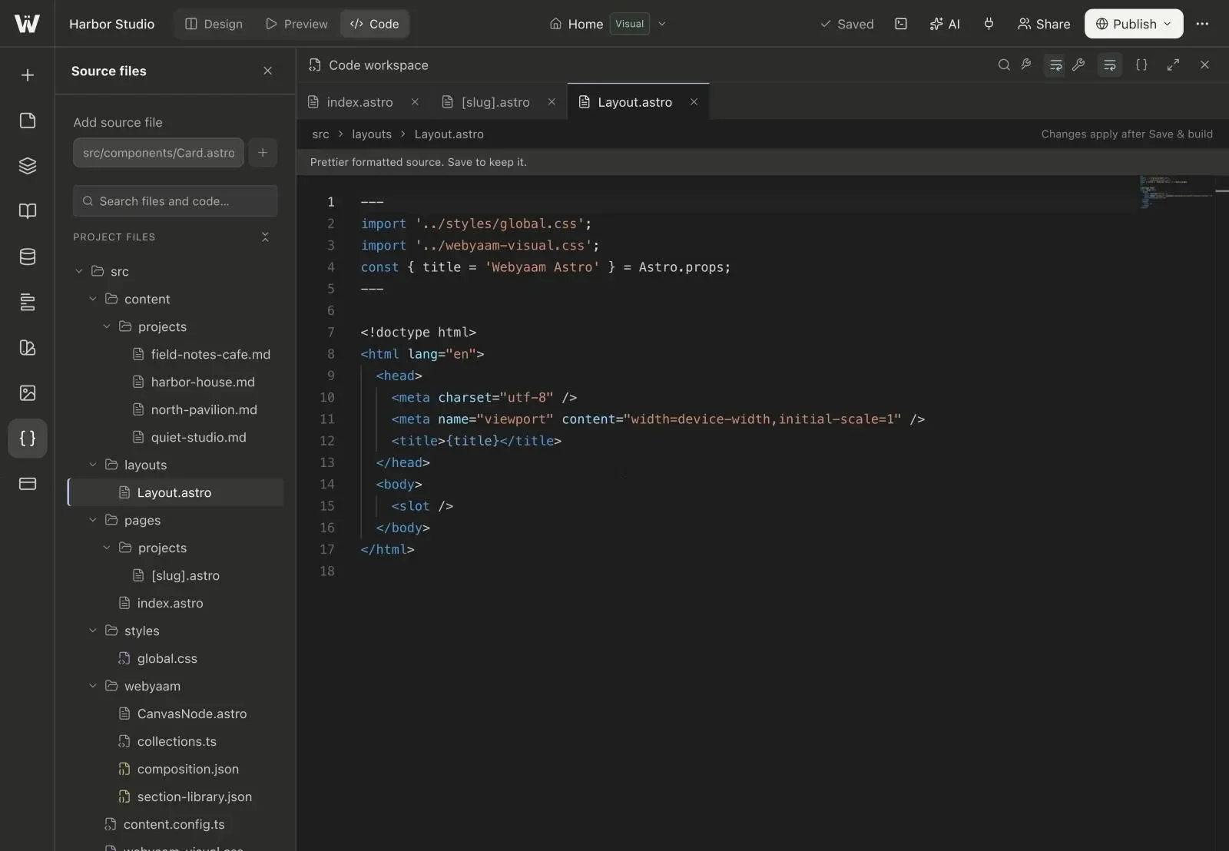This screenshot has width=1229, height=851.
Task: Switch to the index.astro editor tab
Action: pyautogui.click(x=359, y=102)
